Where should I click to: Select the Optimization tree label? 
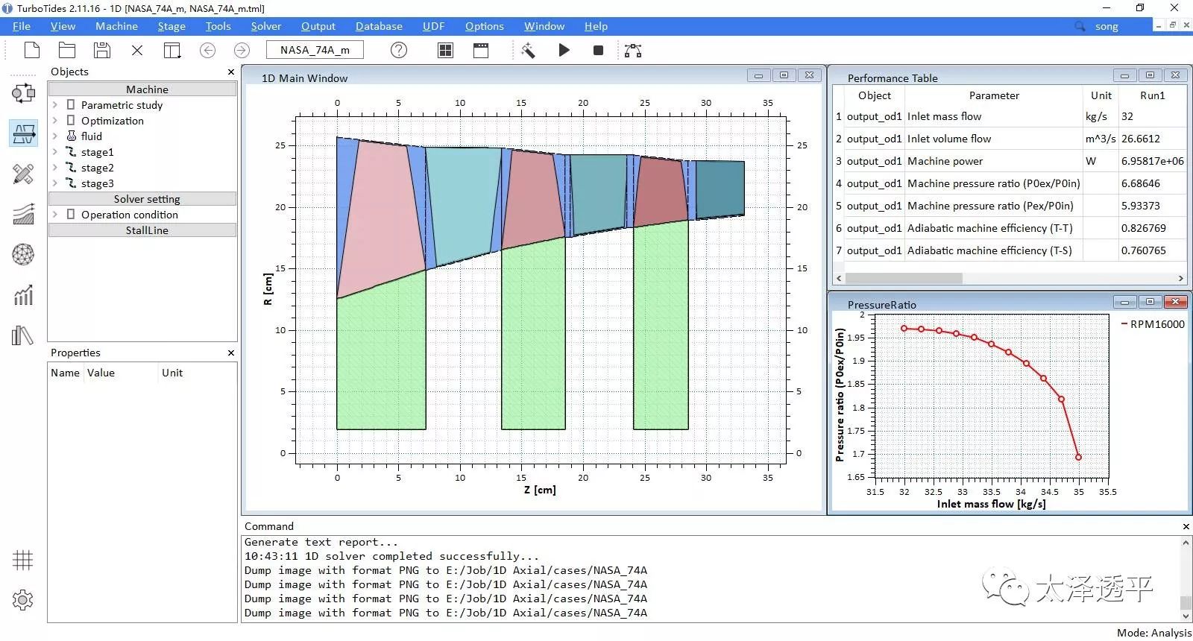113,121
